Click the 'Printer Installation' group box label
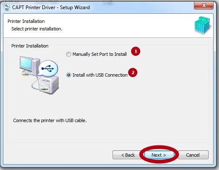The width and height of the screenshot is (219, 170). (30, 46)
